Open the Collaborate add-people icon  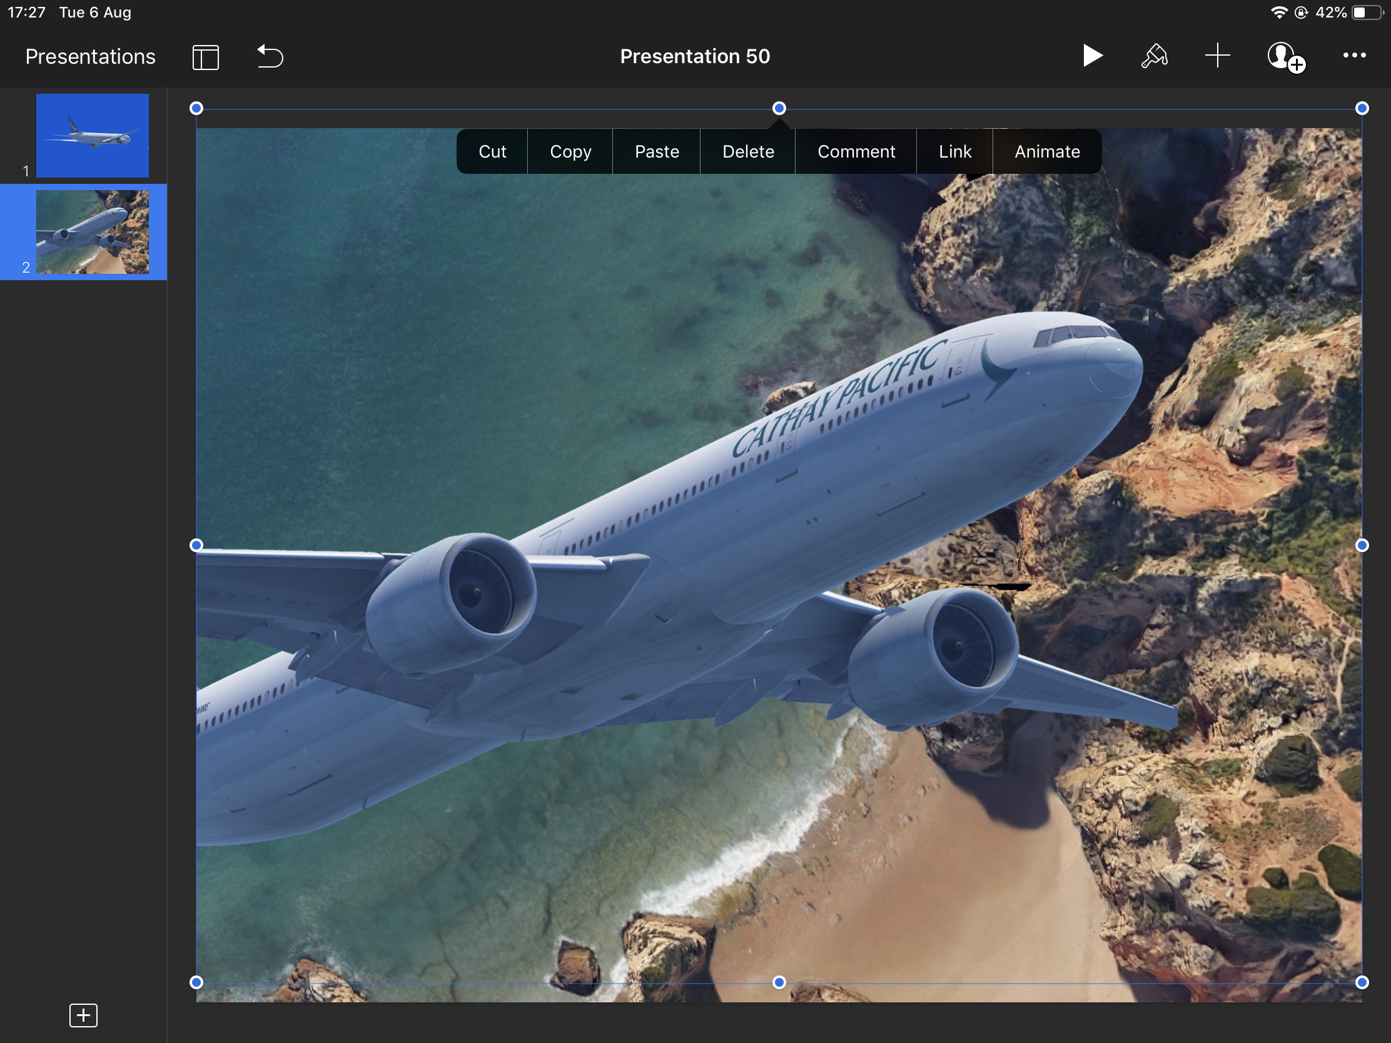point(1285,57)
